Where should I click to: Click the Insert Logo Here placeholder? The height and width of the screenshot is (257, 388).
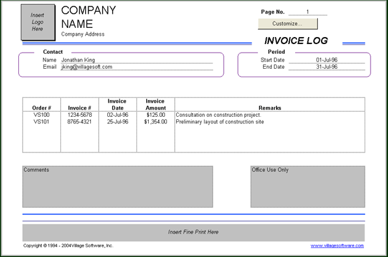click(38, 22)
